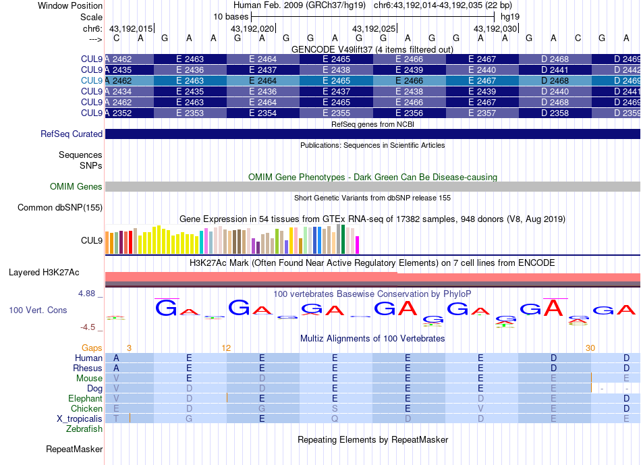This screenshot has width=641, height=465.
Task: Click the Sequences track label
Action: (80, 155)
